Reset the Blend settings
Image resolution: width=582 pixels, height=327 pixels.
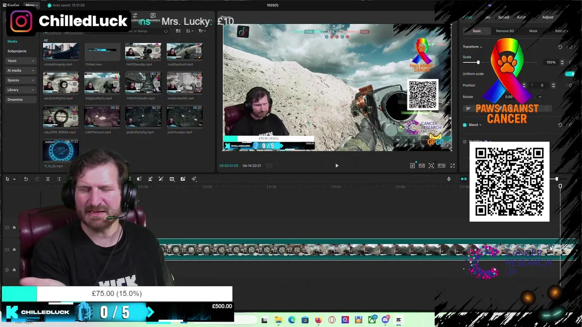(560, 125)
